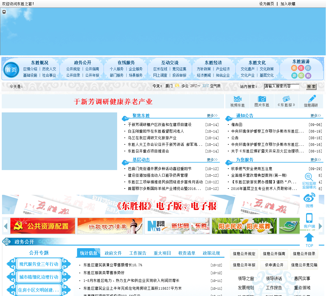This screenshot has height=296, width=326.
Task: Slide banner carousel right with arrow
Action: point(321,226)
